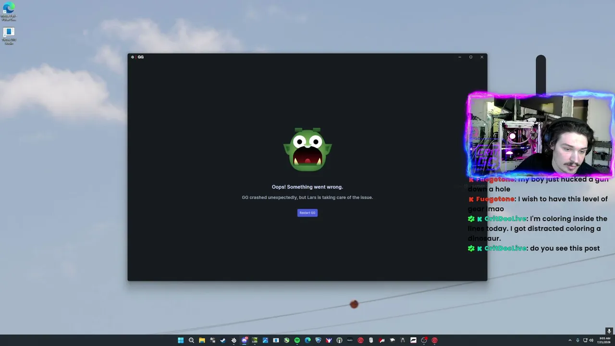Open the white computer mouse app in taskbar
This screenshot has height=346, width=615.
(x=371, y=340)
